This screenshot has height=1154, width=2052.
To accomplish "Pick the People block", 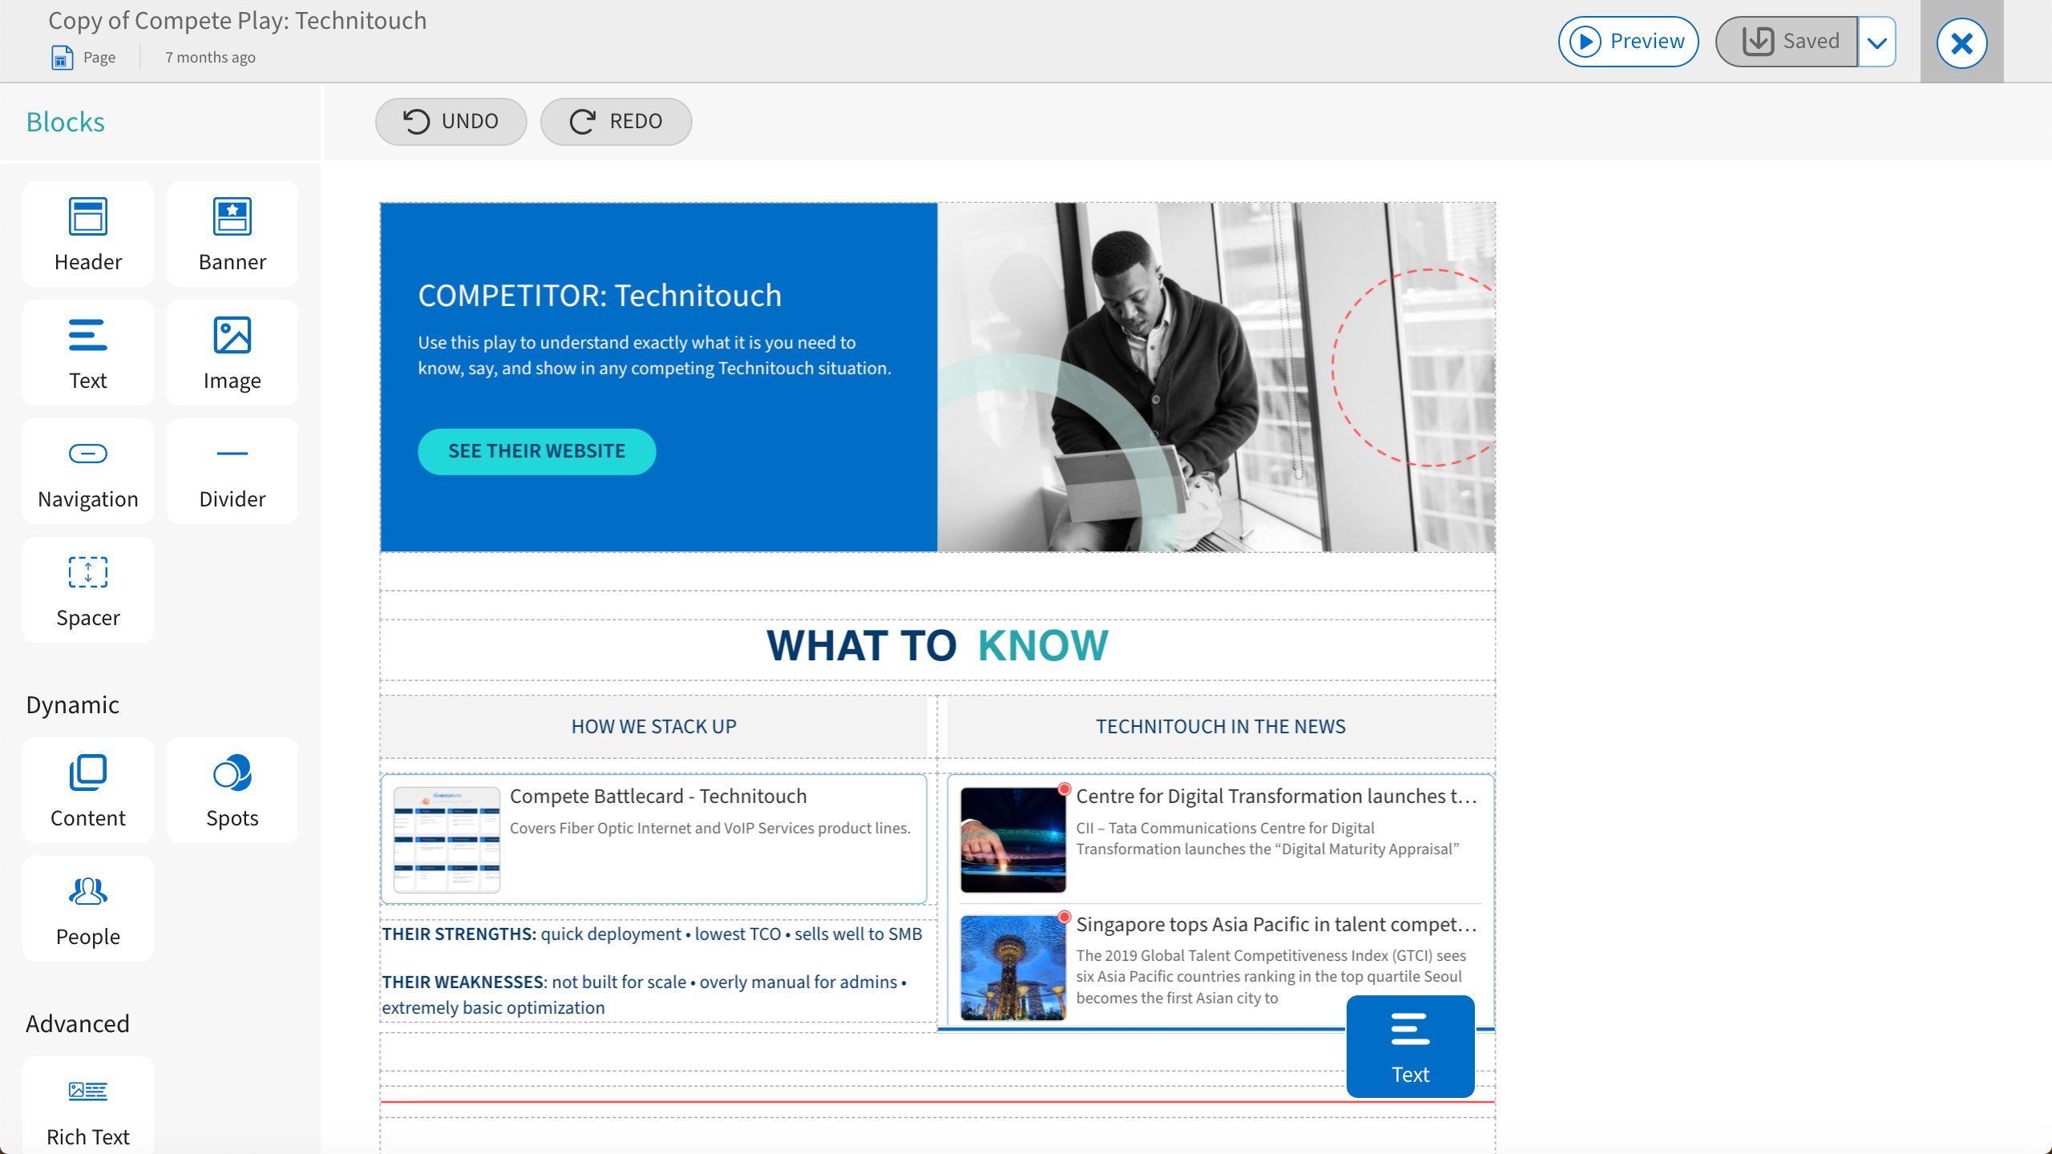I will [x=88, y=909].
